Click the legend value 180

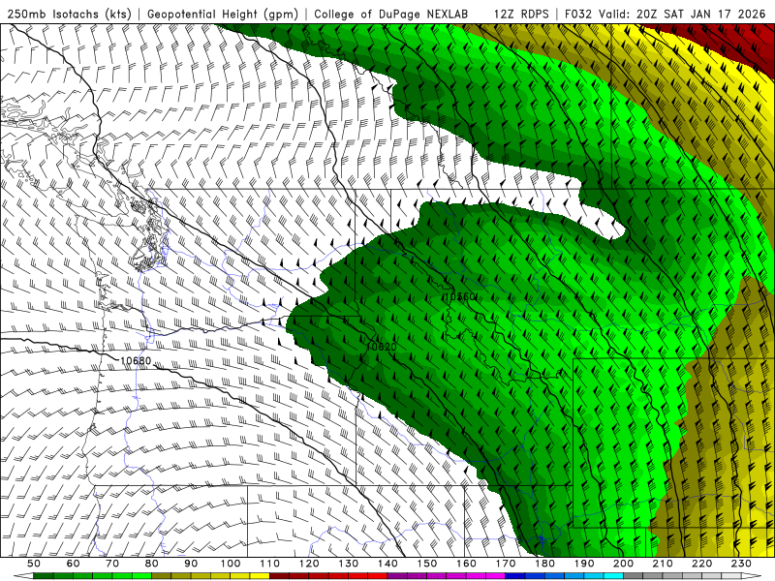[x=544, y=564]
